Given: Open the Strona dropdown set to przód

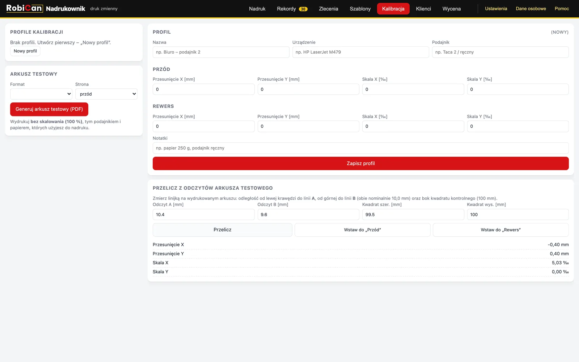Looking at the screenshot, I should click(x=106, y=94).
